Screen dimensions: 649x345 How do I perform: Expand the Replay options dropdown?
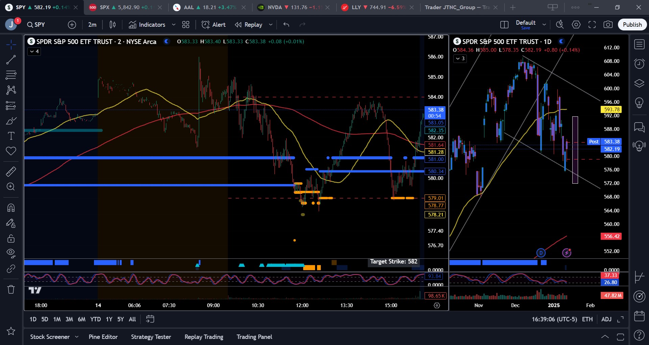[x=270, y=25]
